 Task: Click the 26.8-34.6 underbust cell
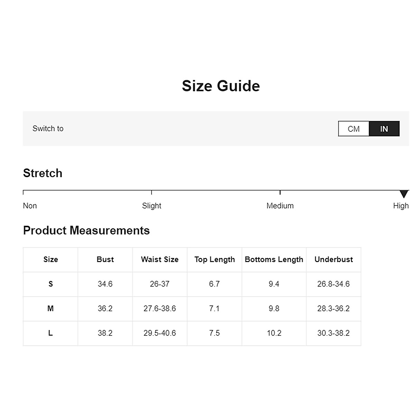[333, 284]
